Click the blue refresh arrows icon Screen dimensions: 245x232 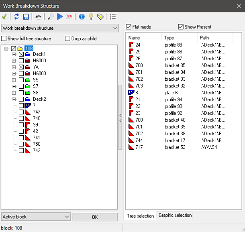tap(16, 16)
